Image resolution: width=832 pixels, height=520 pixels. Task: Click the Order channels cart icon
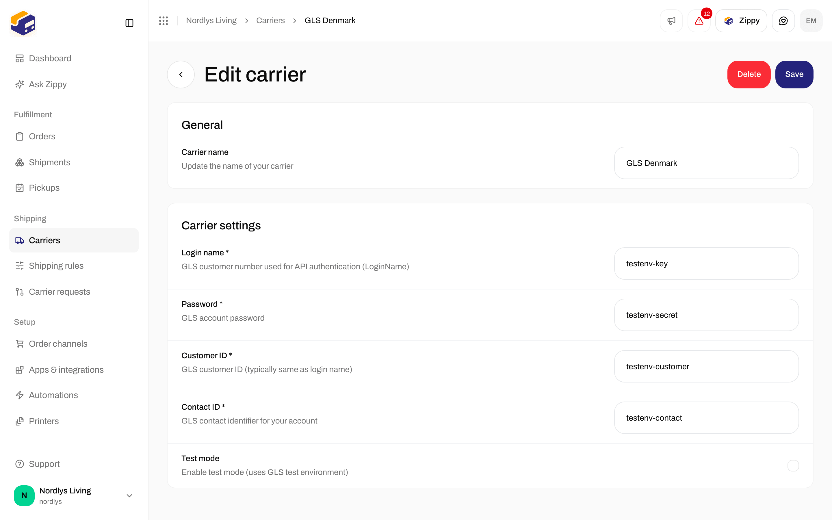pyautogui.click(x=20, y=343)
